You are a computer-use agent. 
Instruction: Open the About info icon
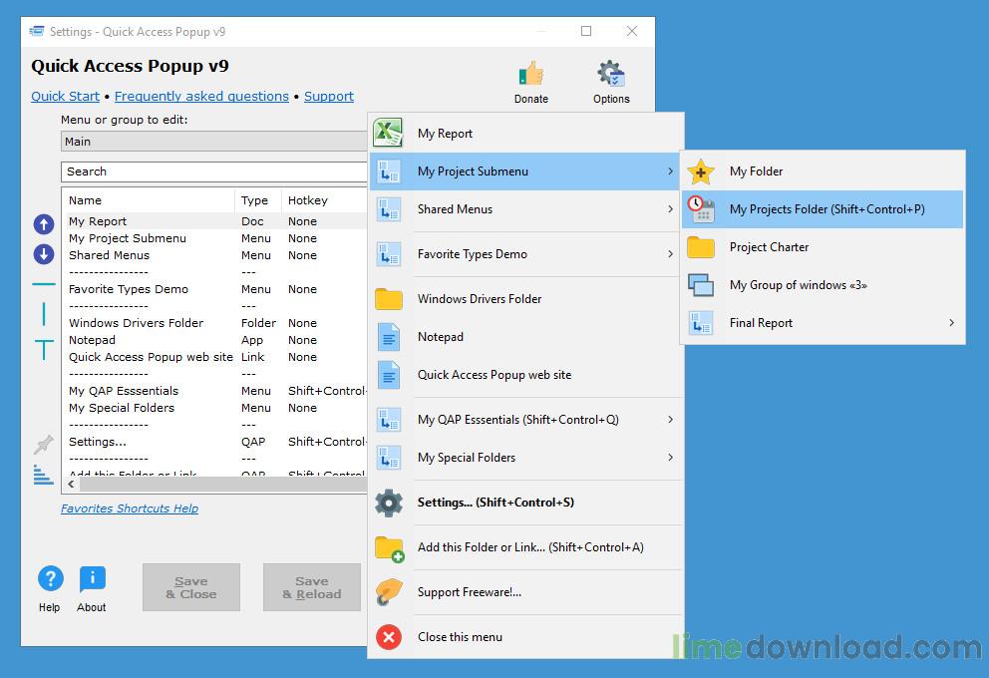92,579
